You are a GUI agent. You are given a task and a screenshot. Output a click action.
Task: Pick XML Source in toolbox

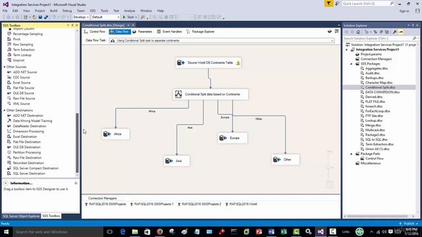(21, 103)
